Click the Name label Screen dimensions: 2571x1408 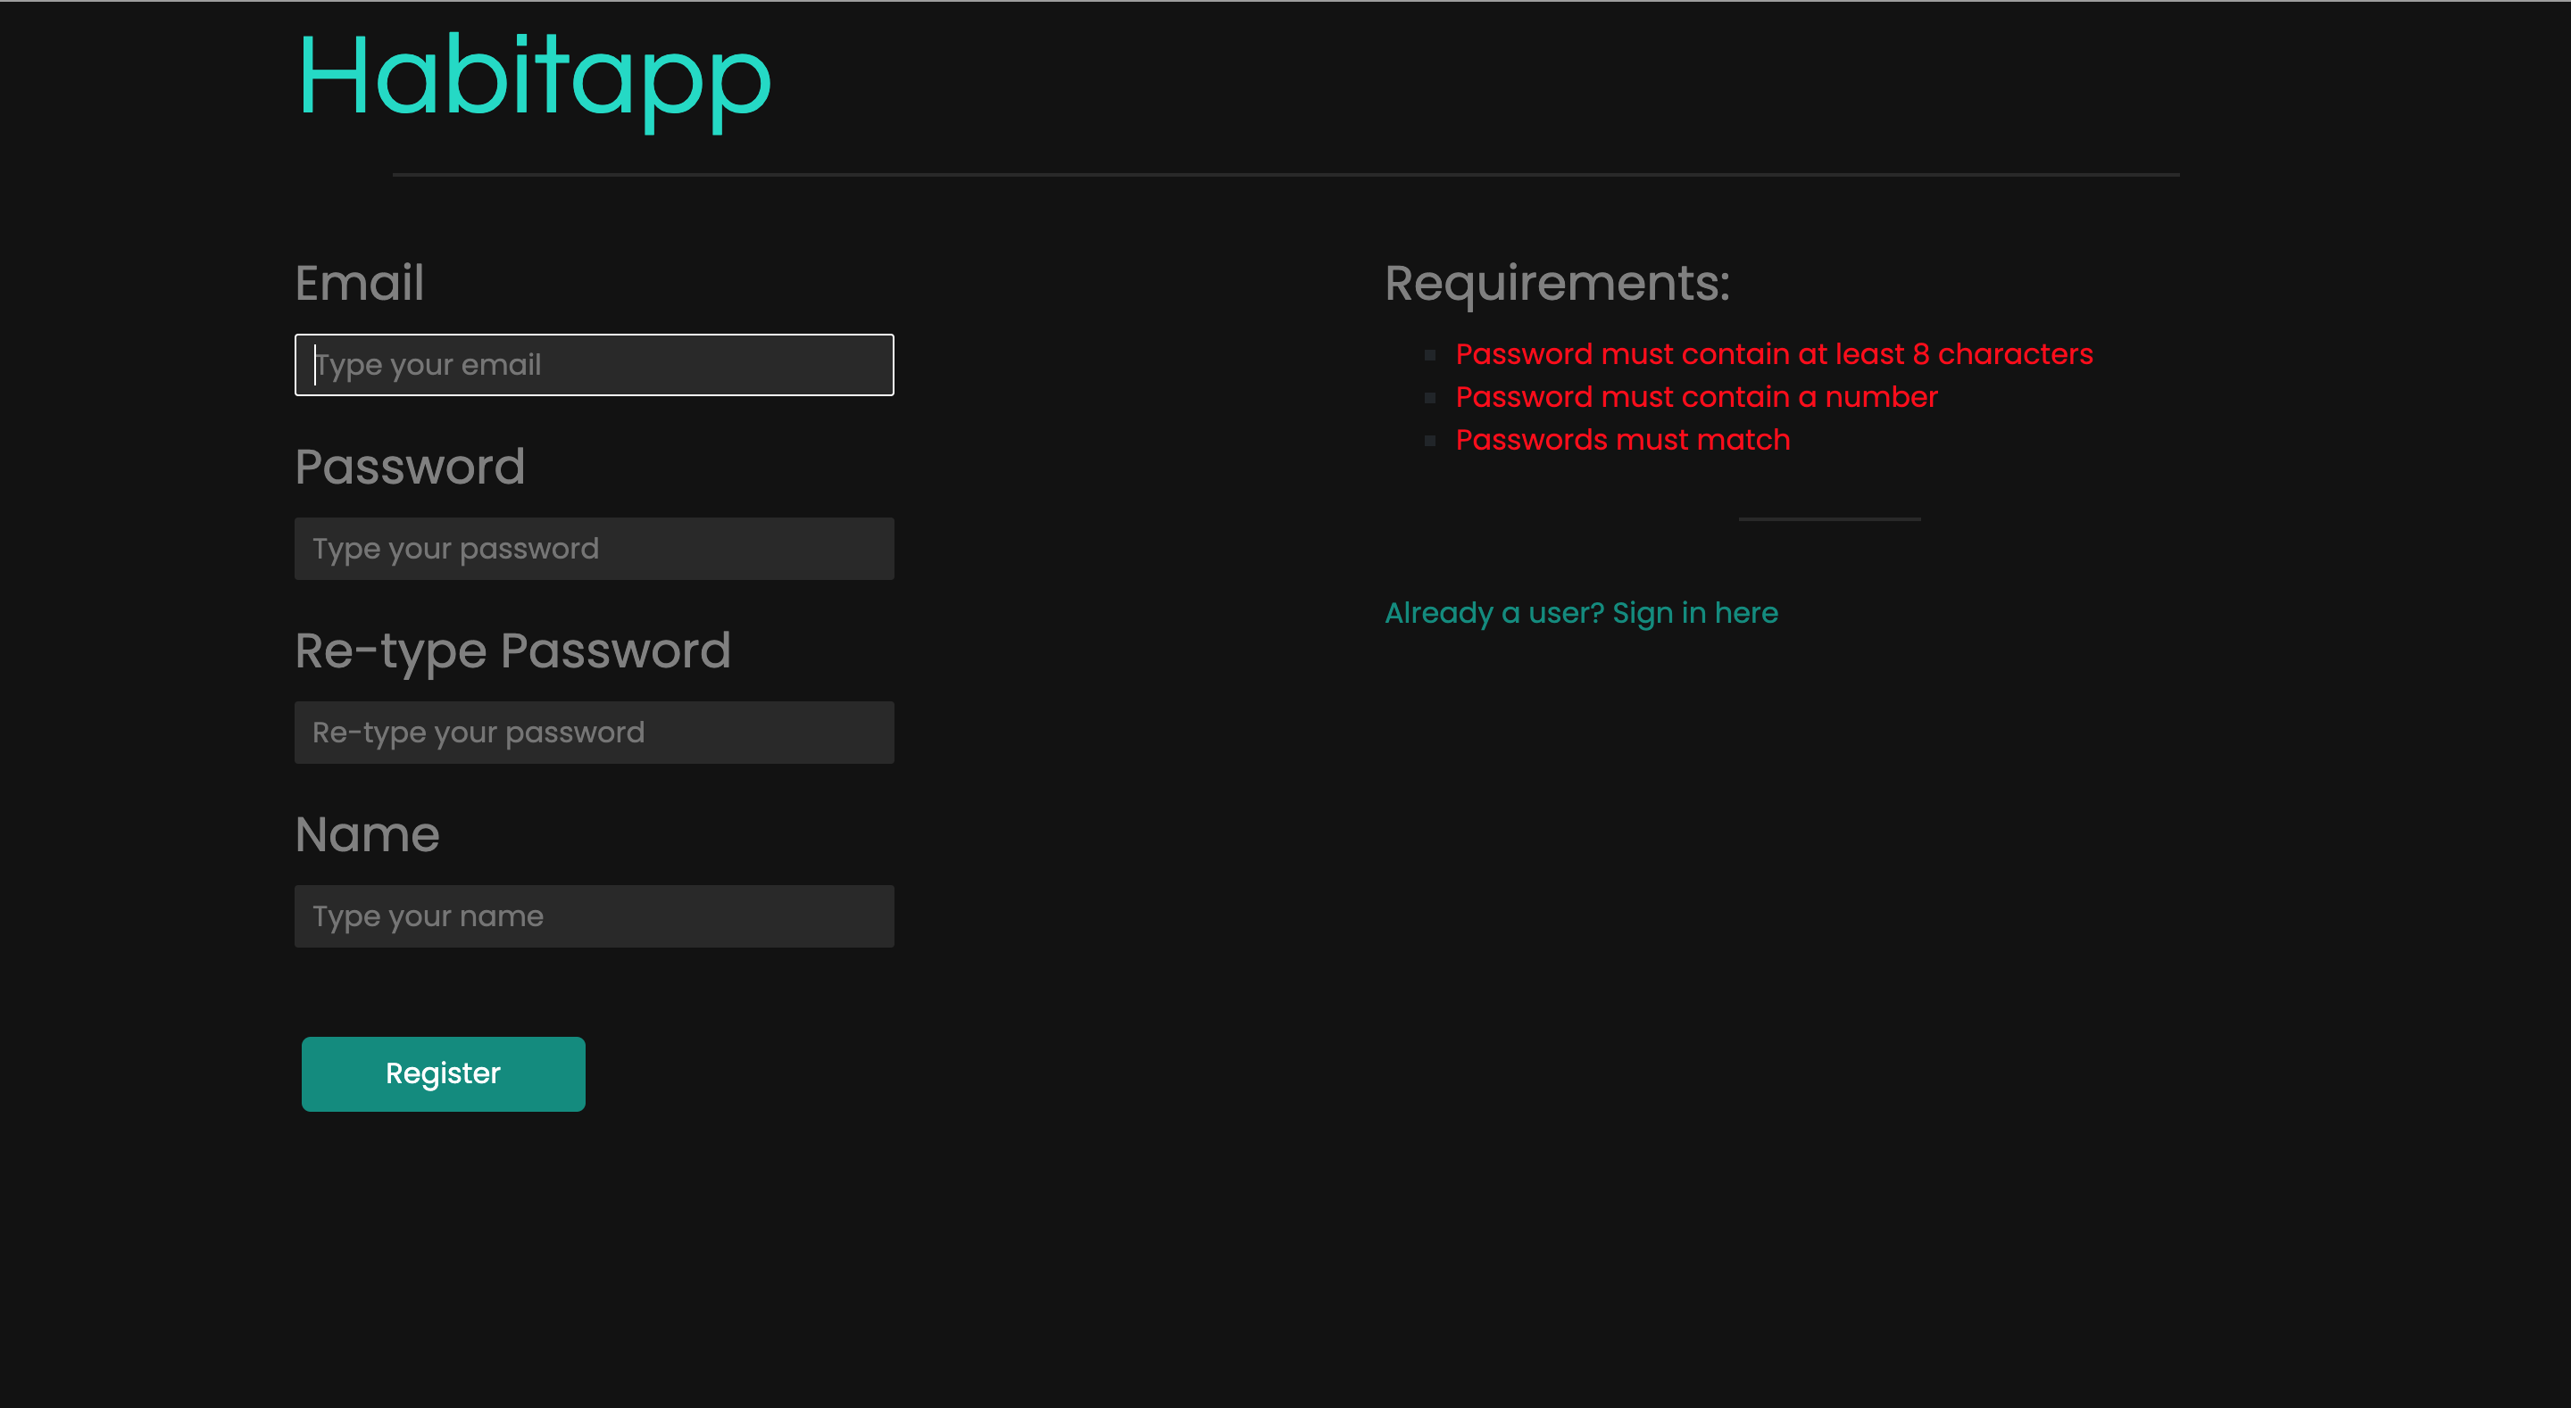(366, 834)
